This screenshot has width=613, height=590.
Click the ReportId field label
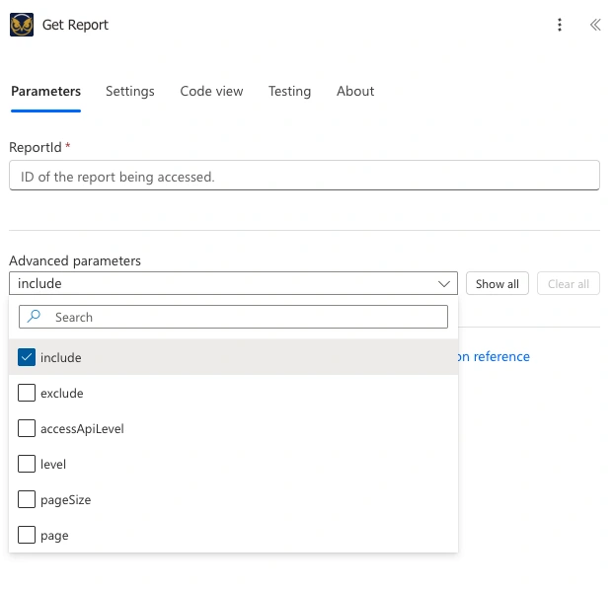tap(36, 147)
